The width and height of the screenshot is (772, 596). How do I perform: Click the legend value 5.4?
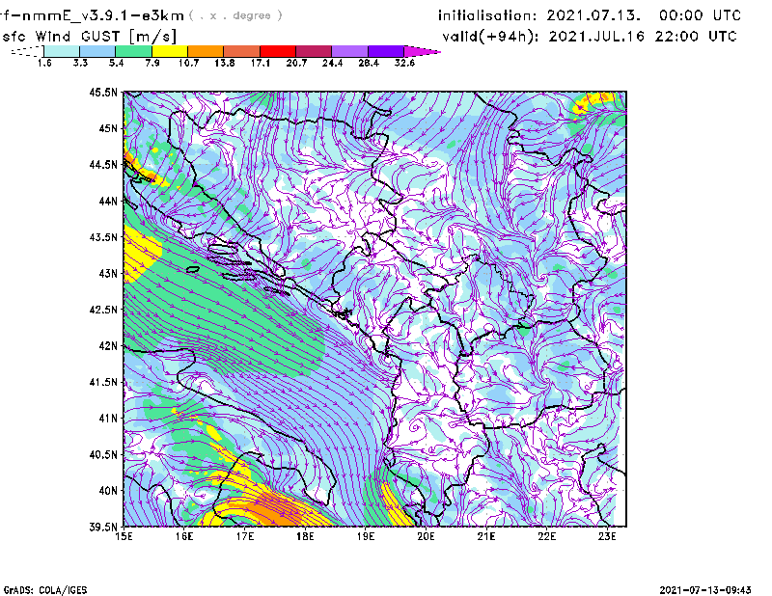pyautogui.click(x=116, y=63)
